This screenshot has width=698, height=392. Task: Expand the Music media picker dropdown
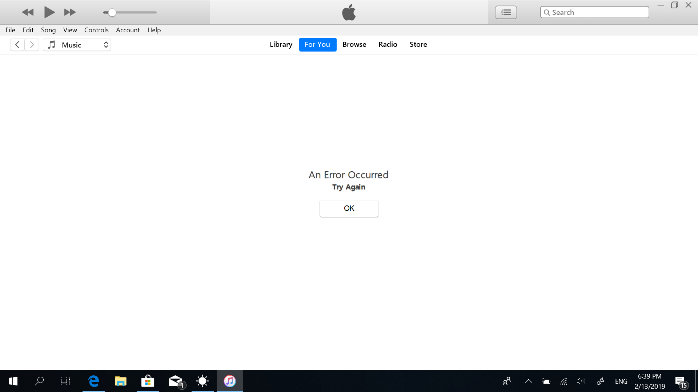(77, 45)
